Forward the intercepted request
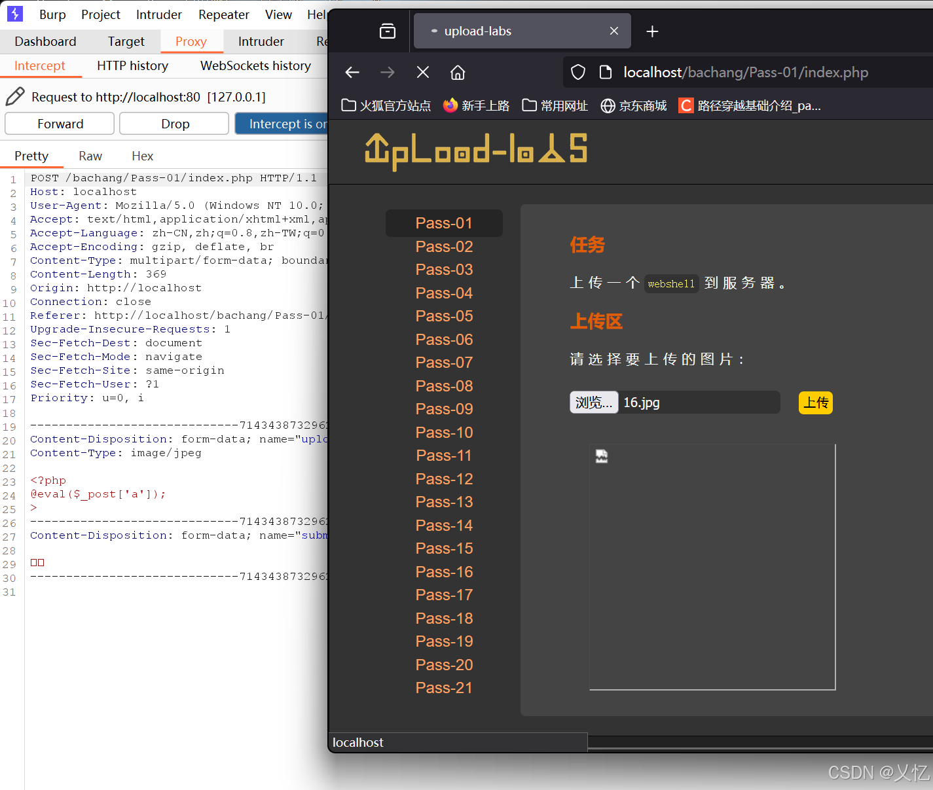This screenshot has width=933, height=790. tap(60, 124)
